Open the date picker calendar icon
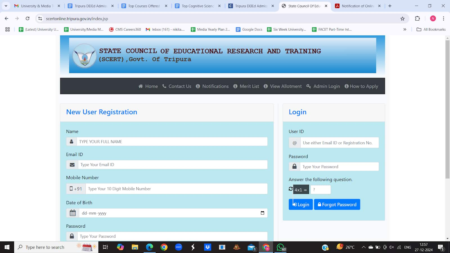450x253 pixels. point(262,213)
